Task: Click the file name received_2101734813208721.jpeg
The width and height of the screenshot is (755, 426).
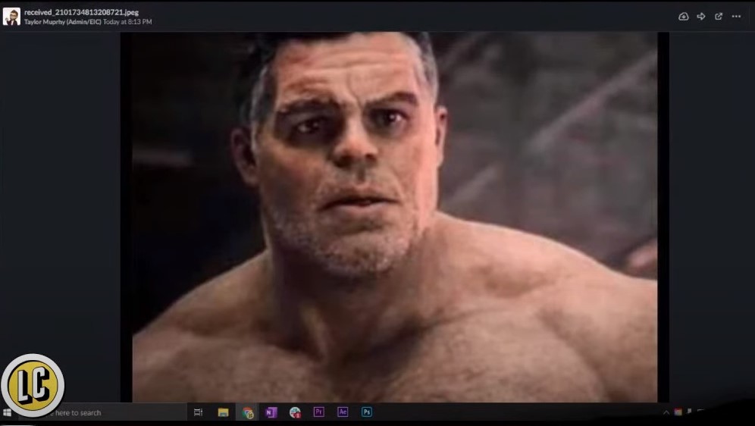Action: coord(81,12)
